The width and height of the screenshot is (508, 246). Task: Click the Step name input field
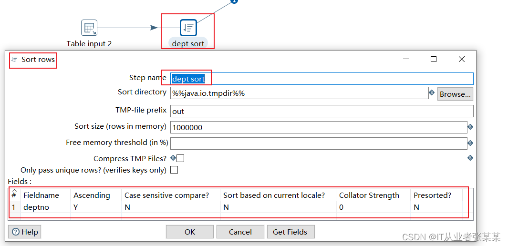(x=321, y=79)
